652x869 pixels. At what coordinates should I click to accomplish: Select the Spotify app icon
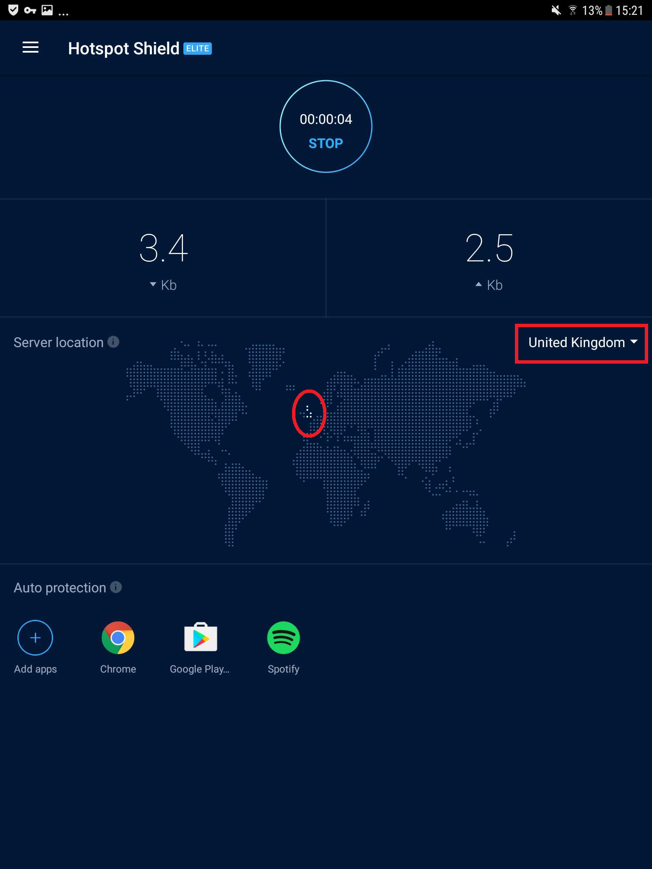point(284,638)
